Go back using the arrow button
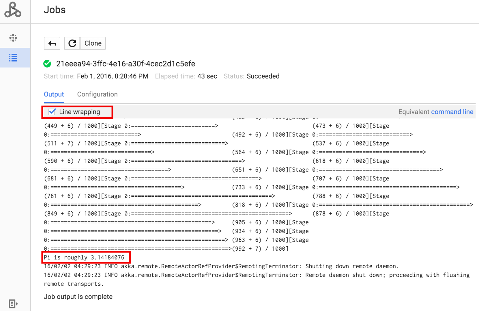The height and width of the screenshot is (311, 479). click(x=52, y=43)
